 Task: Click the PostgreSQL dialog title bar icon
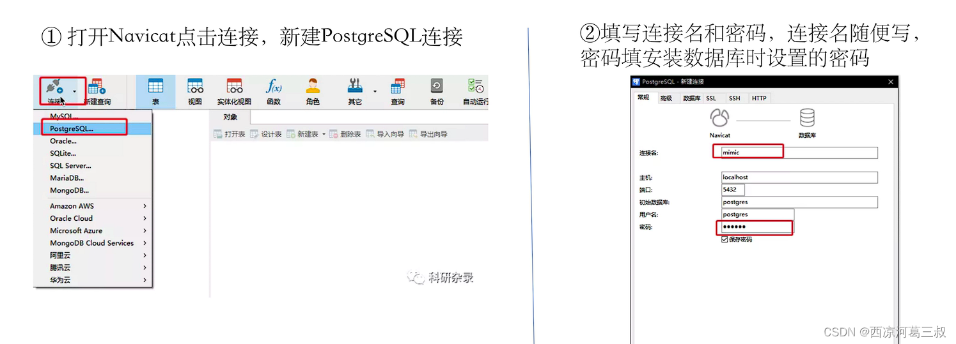636,82
